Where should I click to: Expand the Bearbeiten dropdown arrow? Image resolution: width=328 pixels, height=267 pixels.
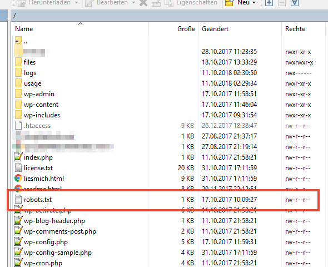pyautogui.click(x=133, y=3)
